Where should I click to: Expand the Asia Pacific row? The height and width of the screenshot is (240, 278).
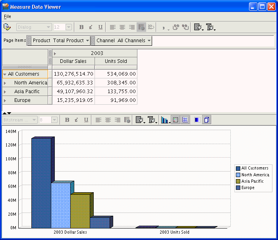(5, 92)
